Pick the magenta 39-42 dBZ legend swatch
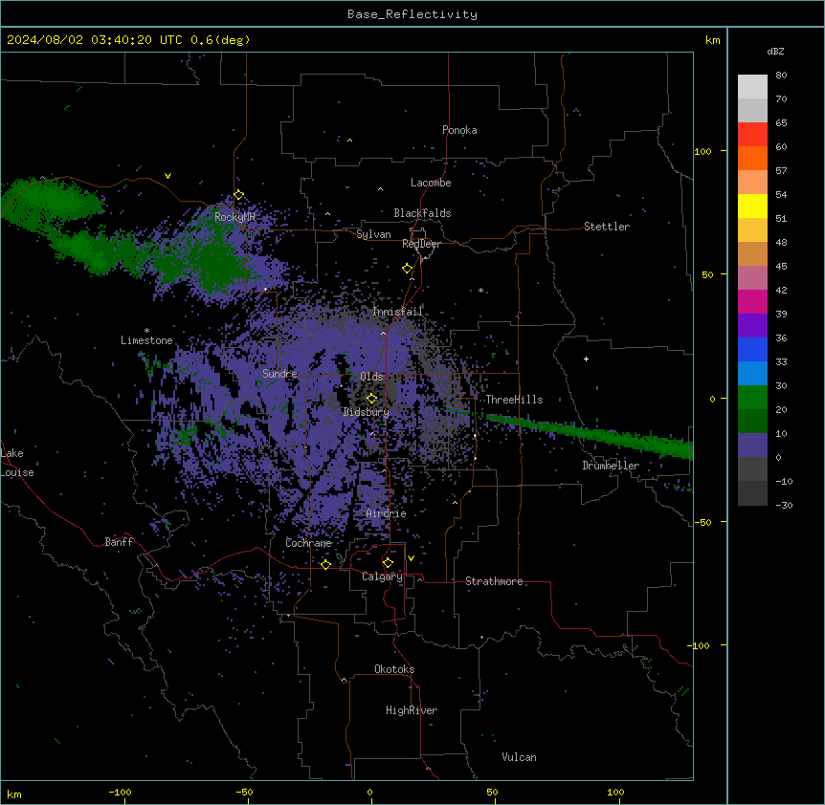The height and width of the screenshot is (805, 825). point(752,301)
